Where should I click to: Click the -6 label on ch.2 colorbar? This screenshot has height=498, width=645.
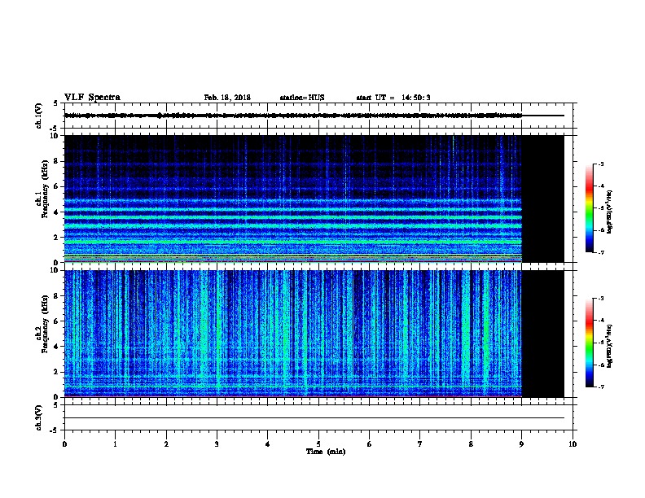[x=600, y=365]
